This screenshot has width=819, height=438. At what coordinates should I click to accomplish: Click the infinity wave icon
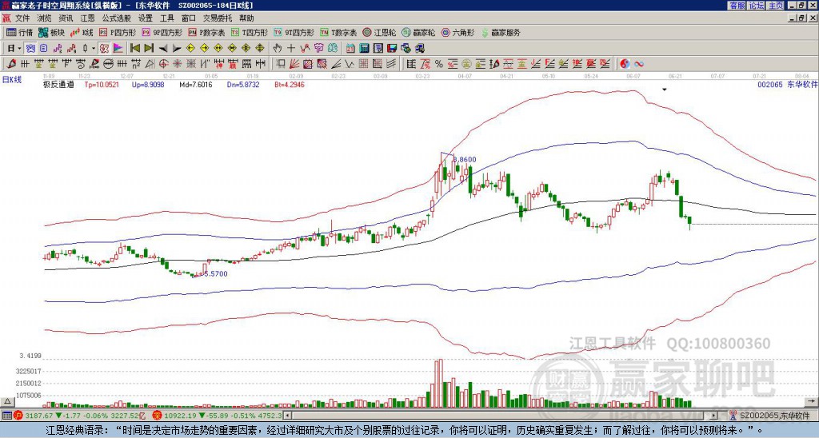tap(639, 64)
